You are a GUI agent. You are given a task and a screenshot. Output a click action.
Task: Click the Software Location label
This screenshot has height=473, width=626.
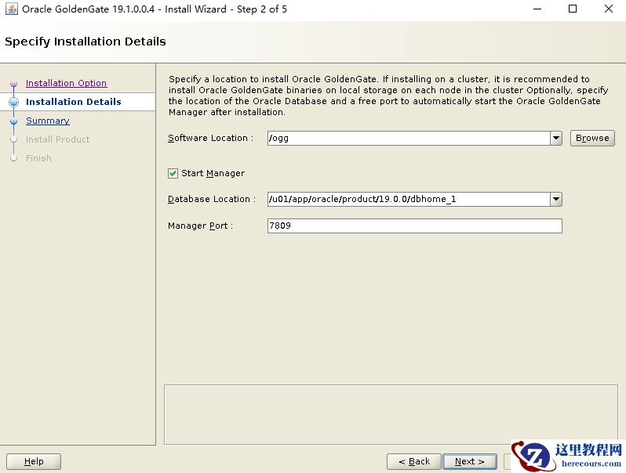[x=210, y=138]
